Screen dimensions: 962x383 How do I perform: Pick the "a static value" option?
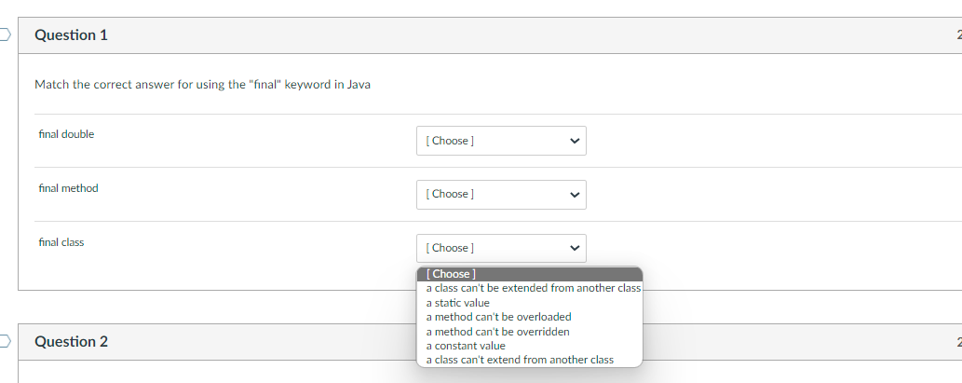[457, 303]
